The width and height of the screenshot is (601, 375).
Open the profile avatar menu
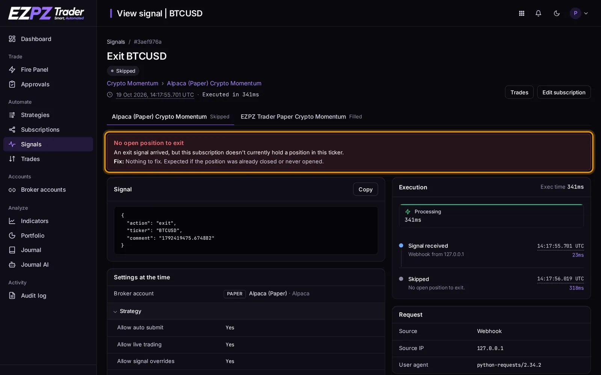pyautogui.click(x=579, y=13)
